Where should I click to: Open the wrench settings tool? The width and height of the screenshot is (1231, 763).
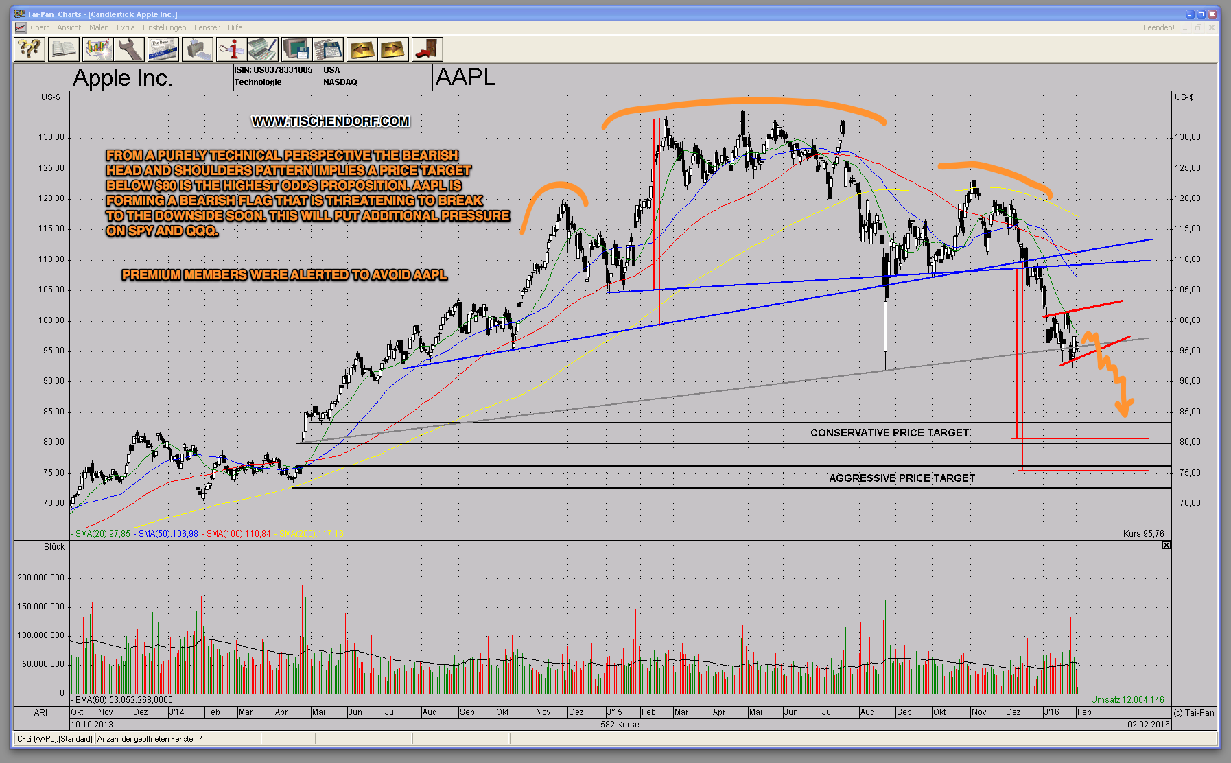[130, 49]
